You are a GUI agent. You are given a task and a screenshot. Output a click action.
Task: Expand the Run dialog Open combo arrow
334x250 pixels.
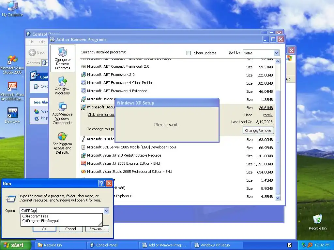click(106, 211)
